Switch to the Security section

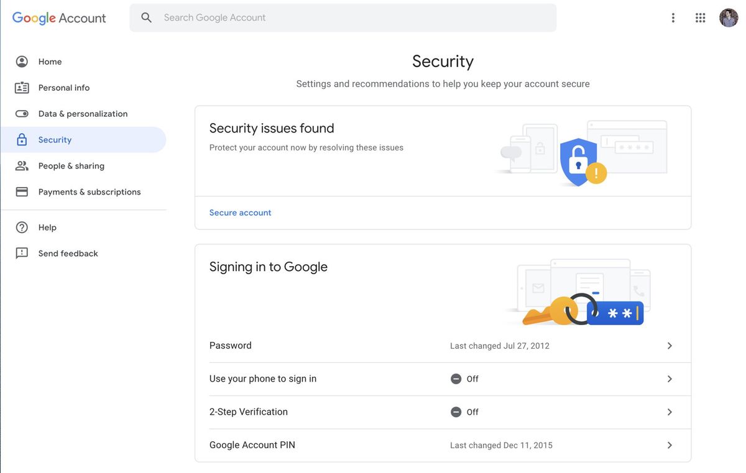(55, 139)
